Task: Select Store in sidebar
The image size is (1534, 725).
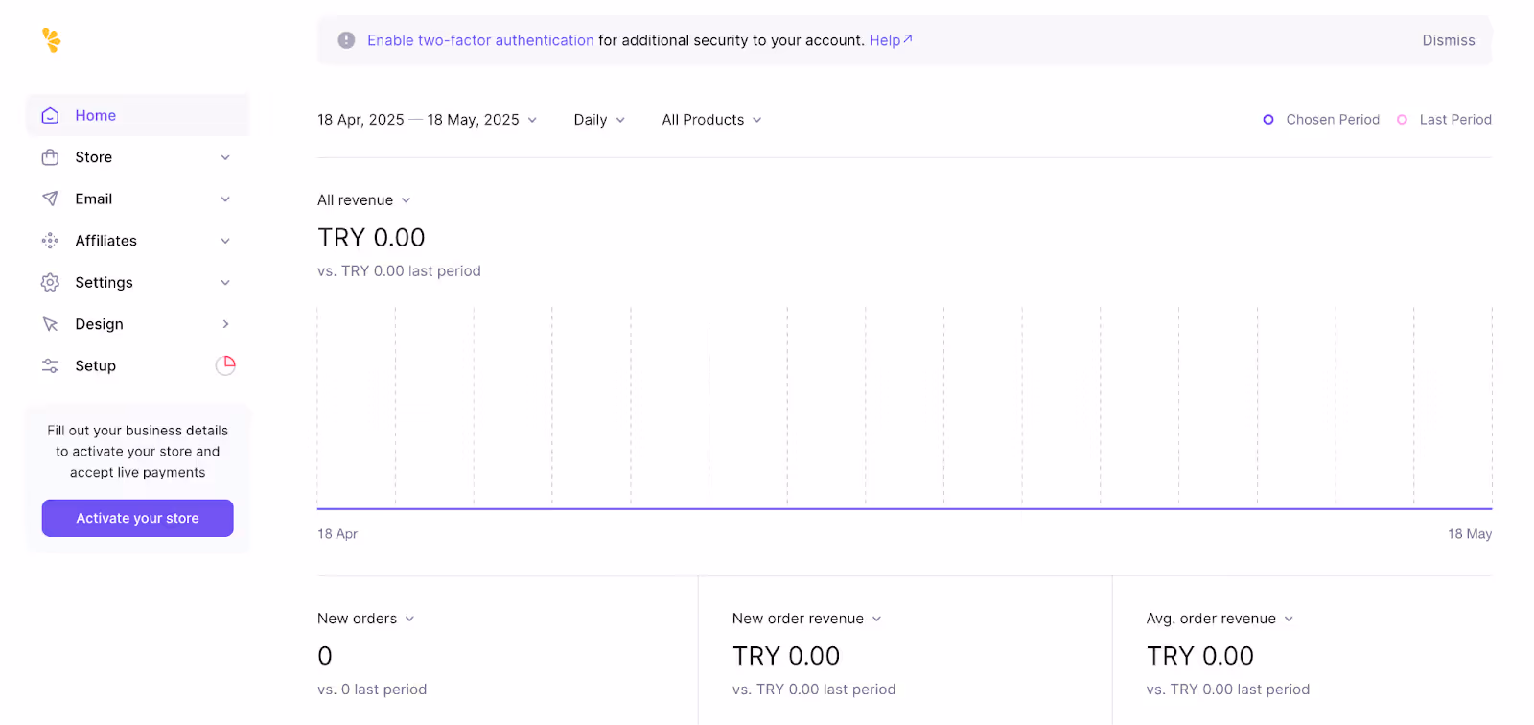Action: [x=137, y=157]
